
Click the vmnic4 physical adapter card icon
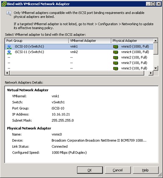(116, 52)
